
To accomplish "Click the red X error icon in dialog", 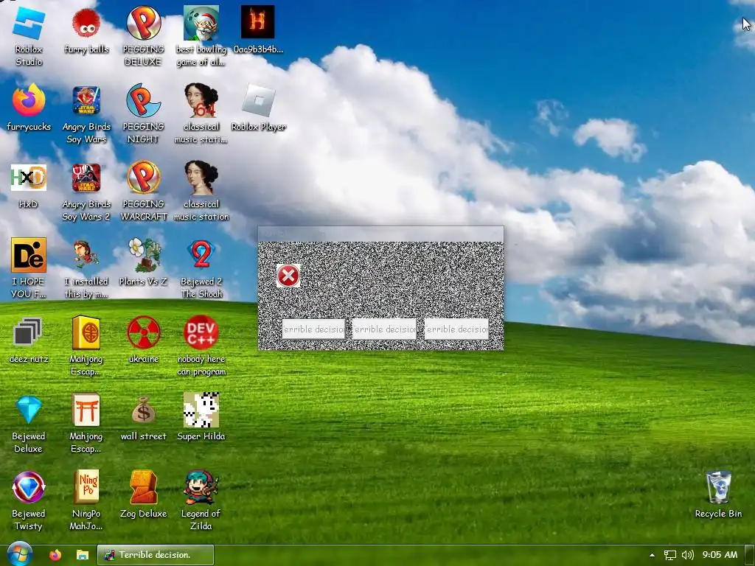I will 288,276.
